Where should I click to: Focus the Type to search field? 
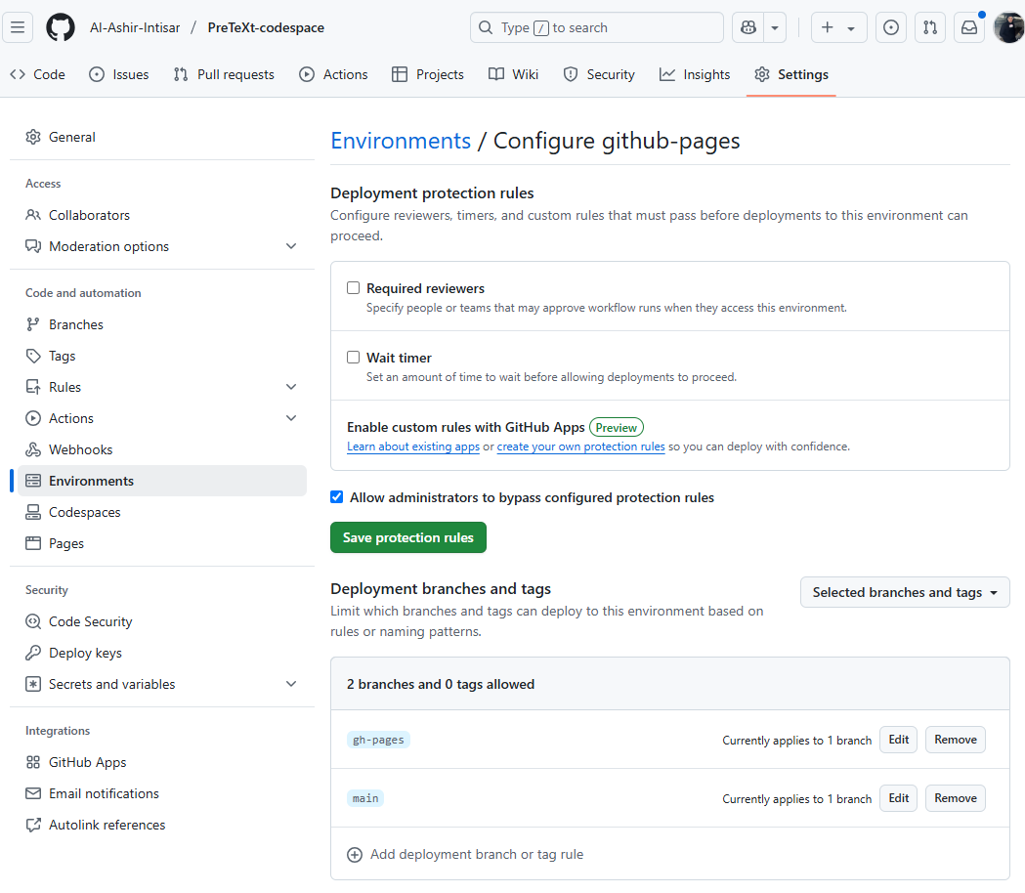coord(596,27)
